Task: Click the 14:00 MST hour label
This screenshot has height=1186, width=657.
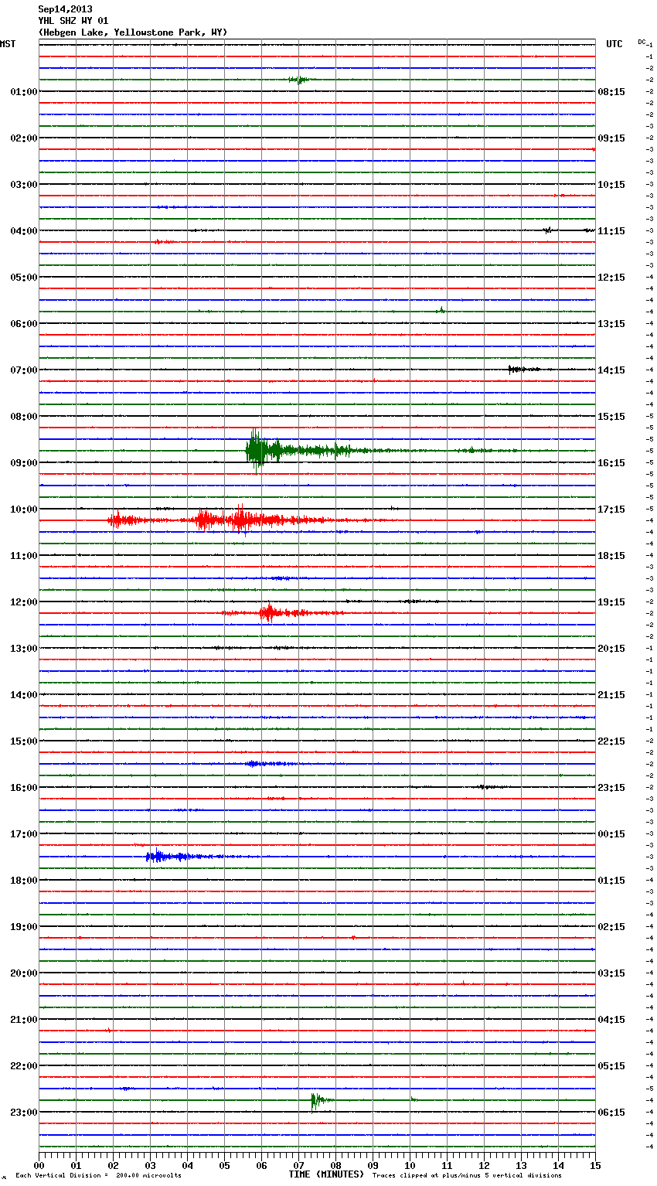Action: (x=24, y=695)
